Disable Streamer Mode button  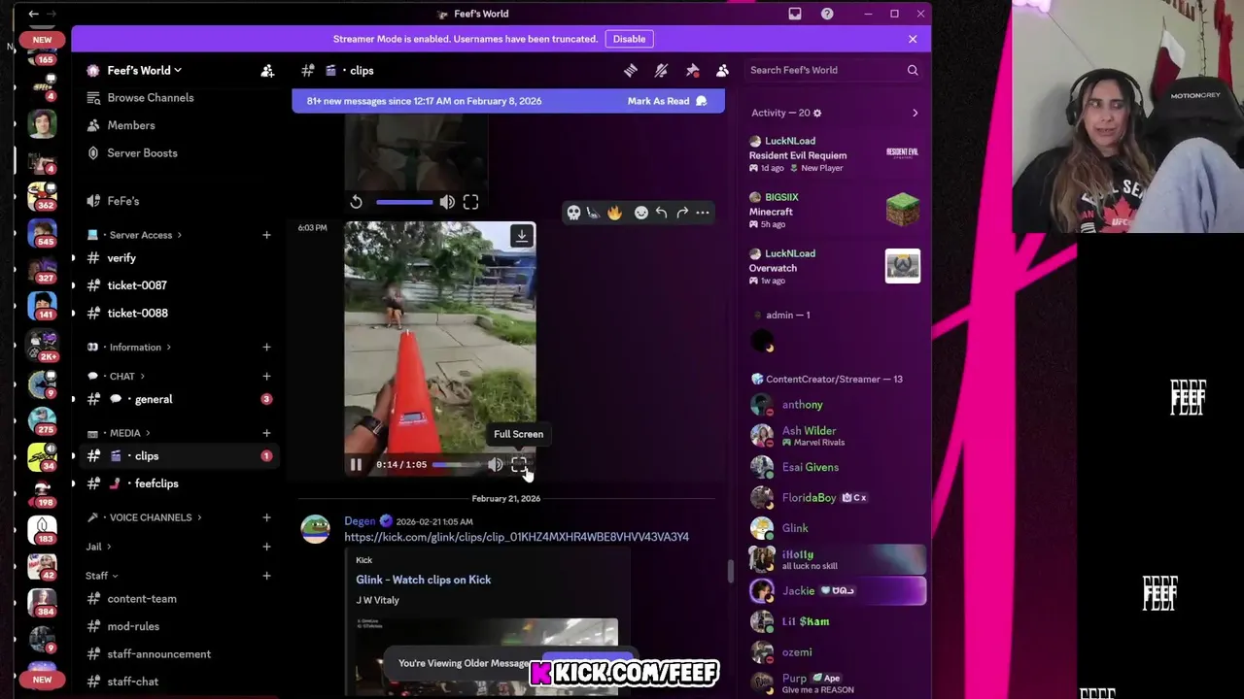pyautogui.click(x=629, y=39)
